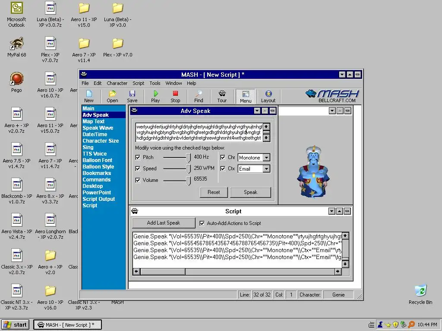This screenshot has width=442, height=331.
Task: Go to Map Text in the sidebar
Action: click(94, 121)
